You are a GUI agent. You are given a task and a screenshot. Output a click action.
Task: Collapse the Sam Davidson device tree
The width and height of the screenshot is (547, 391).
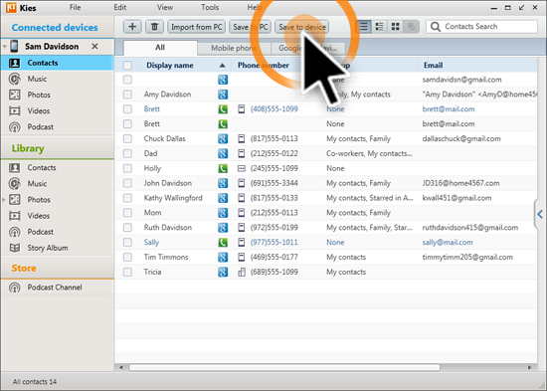pyautogui.click(x=5, y=47)
